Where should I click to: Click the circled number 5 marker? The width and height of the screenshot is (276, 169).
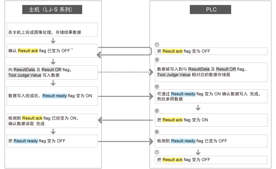(x=157, y=111)
